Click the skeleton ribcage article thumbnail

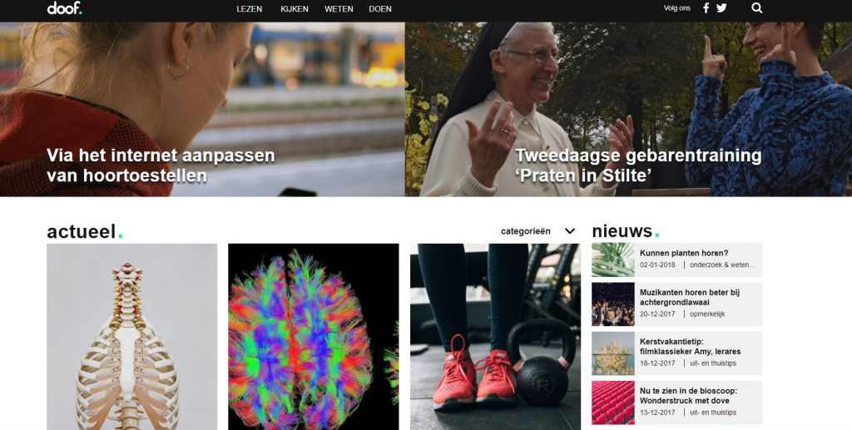tap(132, 337)
